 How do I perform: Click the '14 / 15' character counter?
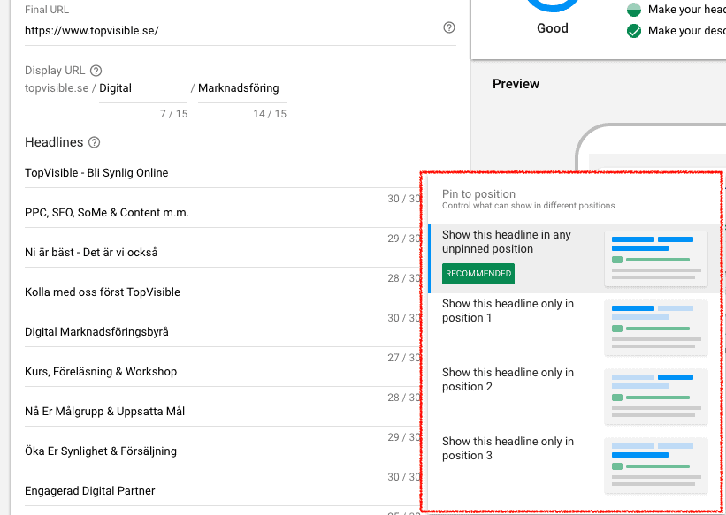click(x=270, y=114)
